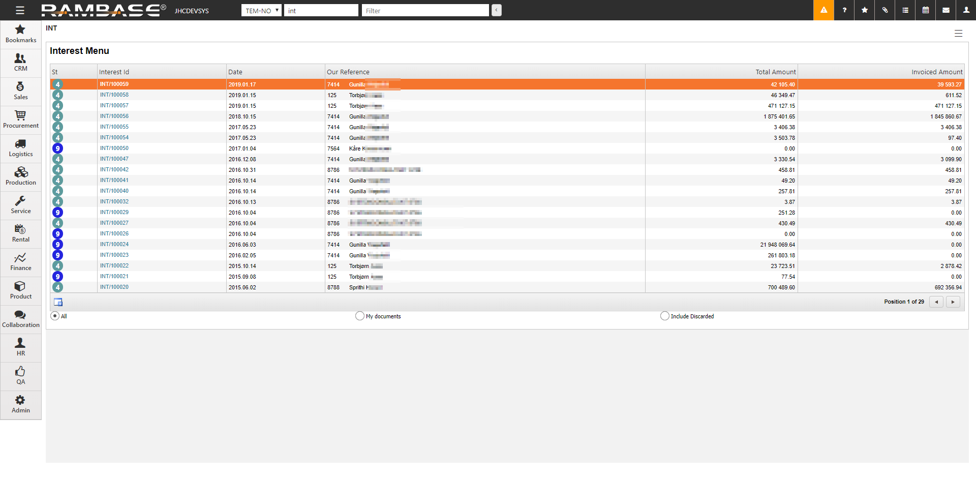
Task: Click the column settings icon below table
Action: coord(58,302)
